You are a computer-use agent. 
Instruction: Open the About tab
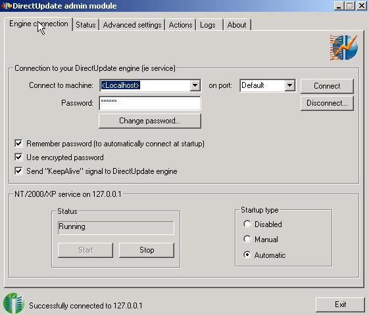pyautogui.click(x=237, y=25)
